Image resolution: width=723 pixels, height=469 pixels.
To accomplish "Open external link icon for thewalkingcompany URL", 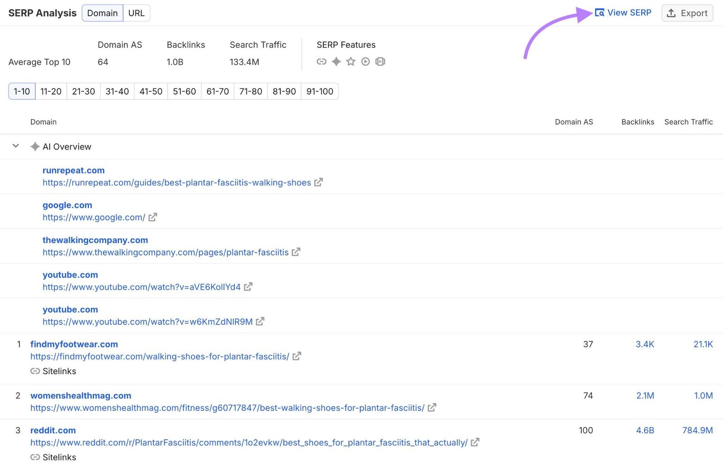I will tap(296, 252).
